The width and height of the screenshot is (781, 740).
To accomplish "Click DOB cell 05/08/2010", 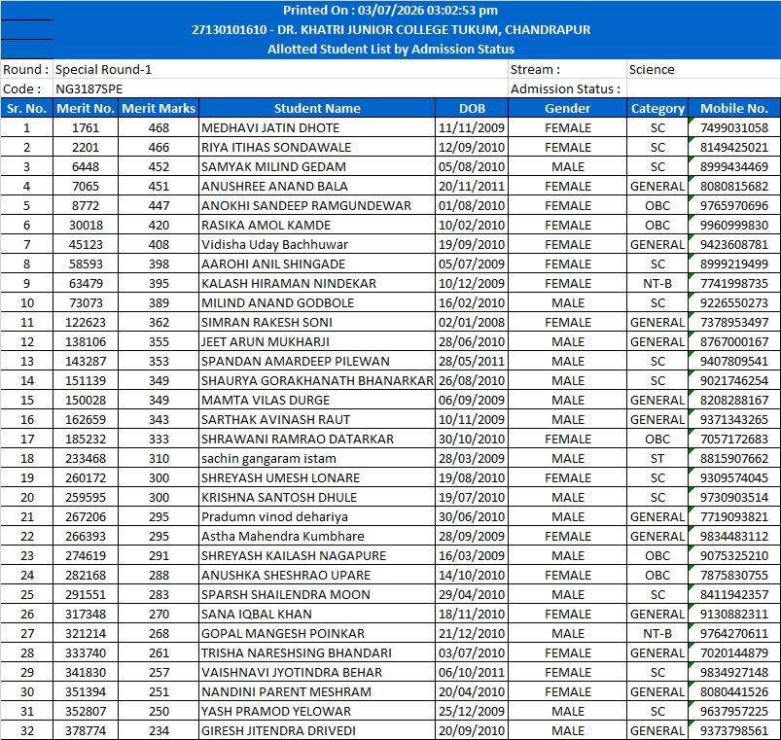I will 472,166.
